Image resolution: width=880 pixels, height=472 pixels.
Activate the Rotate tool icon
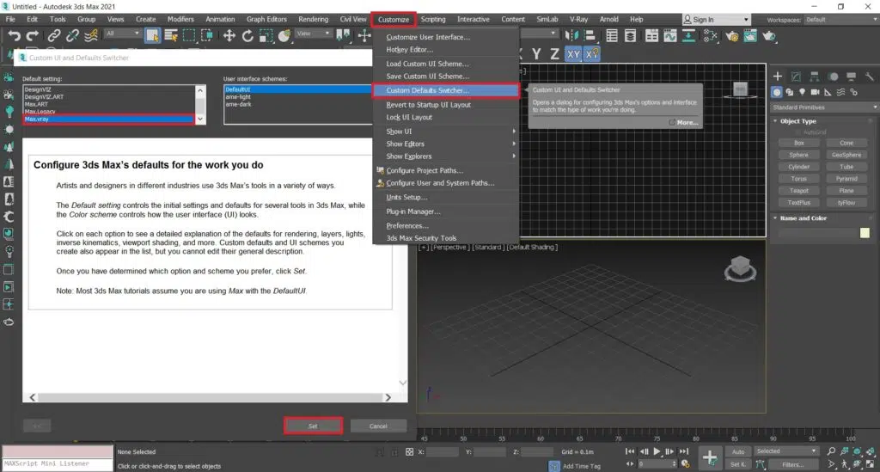pyautogui.click(x=247, y=35)
